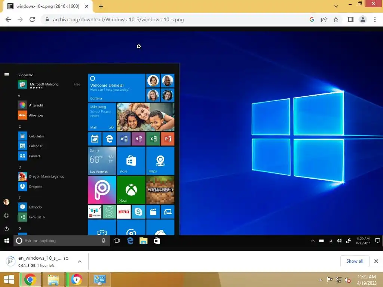Click the muted volume icon in the outer tray

pos(347,280)
